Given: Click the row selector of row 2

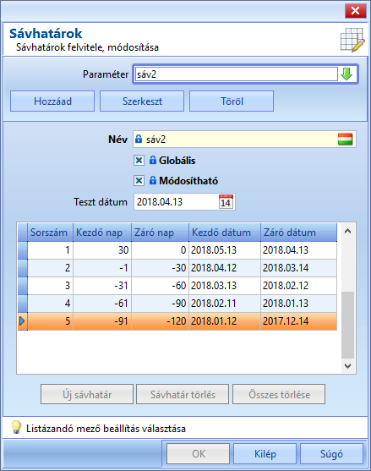Looking at the screenshot, I should click(23, 268).
